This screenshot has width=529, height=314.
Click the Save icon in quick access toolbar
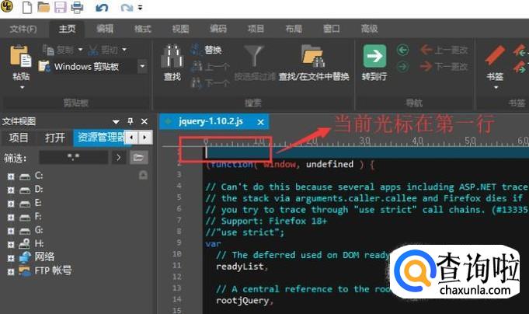coord(60,9)
